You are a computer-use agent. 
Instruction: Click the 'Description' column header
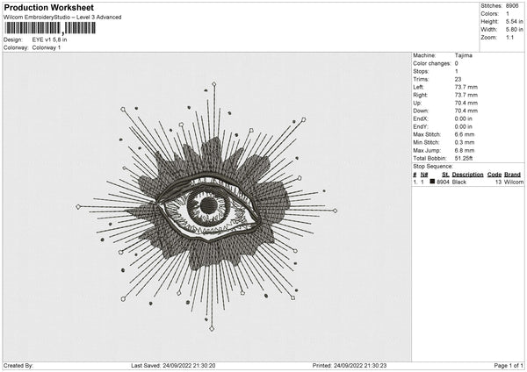pyautogui.click(x=467, y=175)
